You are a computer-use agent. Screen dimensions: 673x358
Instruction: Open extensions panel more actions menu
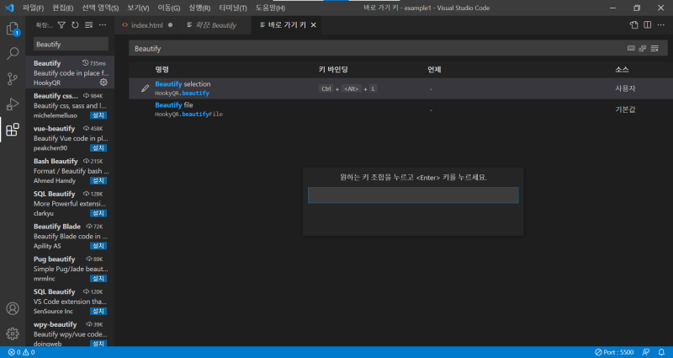tap(103, 25)
